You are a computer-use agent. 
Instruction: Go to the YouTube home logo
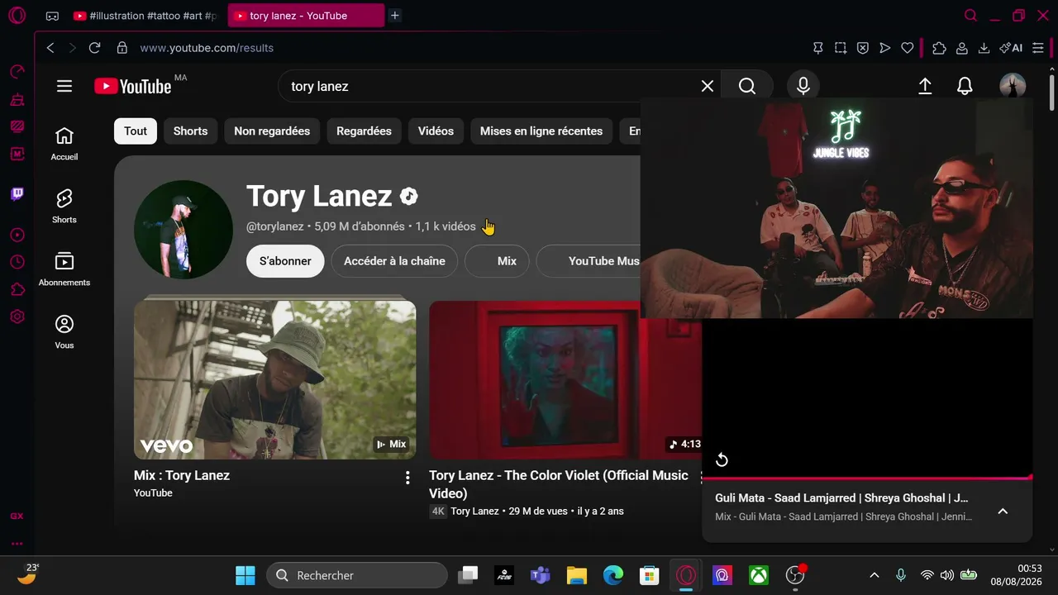(x=132, y=86)
